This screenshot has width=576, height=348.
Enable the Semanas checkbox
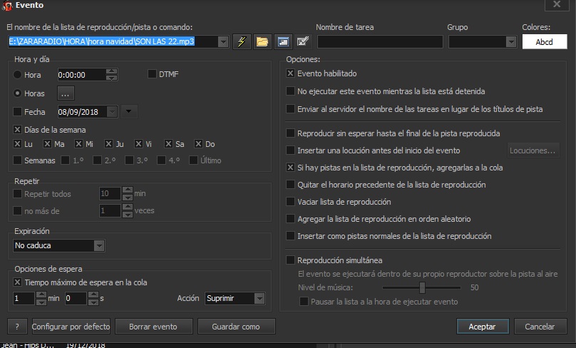click(17, 160)
